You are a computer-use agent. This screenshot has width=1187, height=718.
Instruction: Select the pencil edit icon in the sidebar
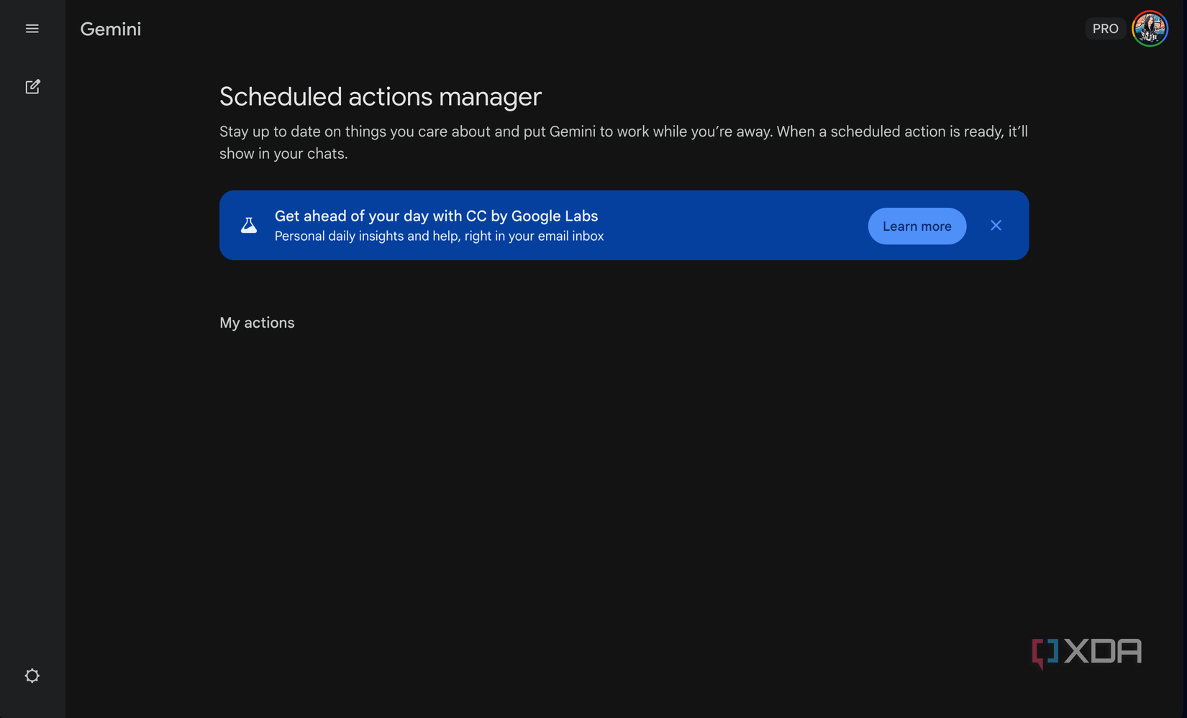(32, 86)
